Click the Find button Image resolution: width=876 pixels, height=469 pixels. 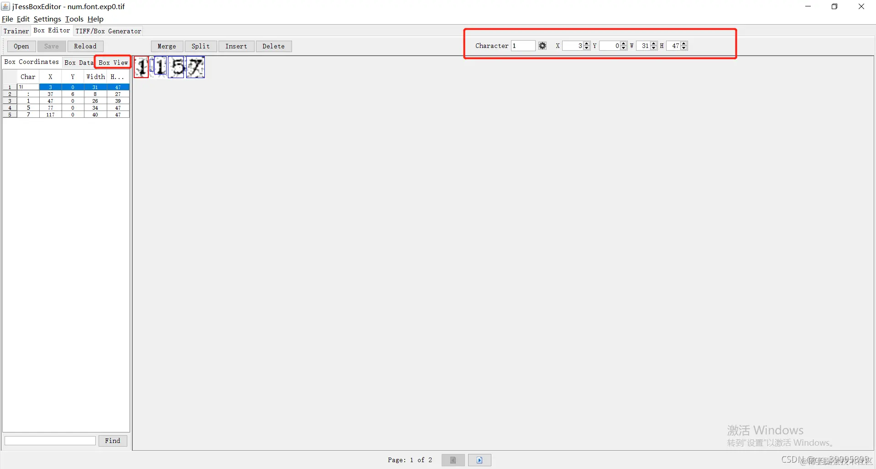[113, 441]
